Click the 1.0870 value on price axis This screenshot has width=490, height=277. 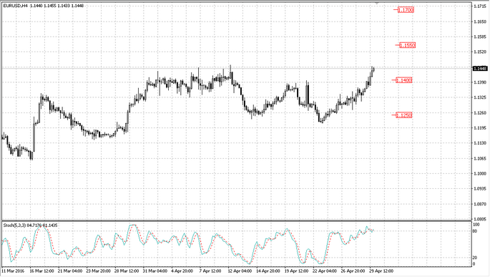click(x=480, y=204)
